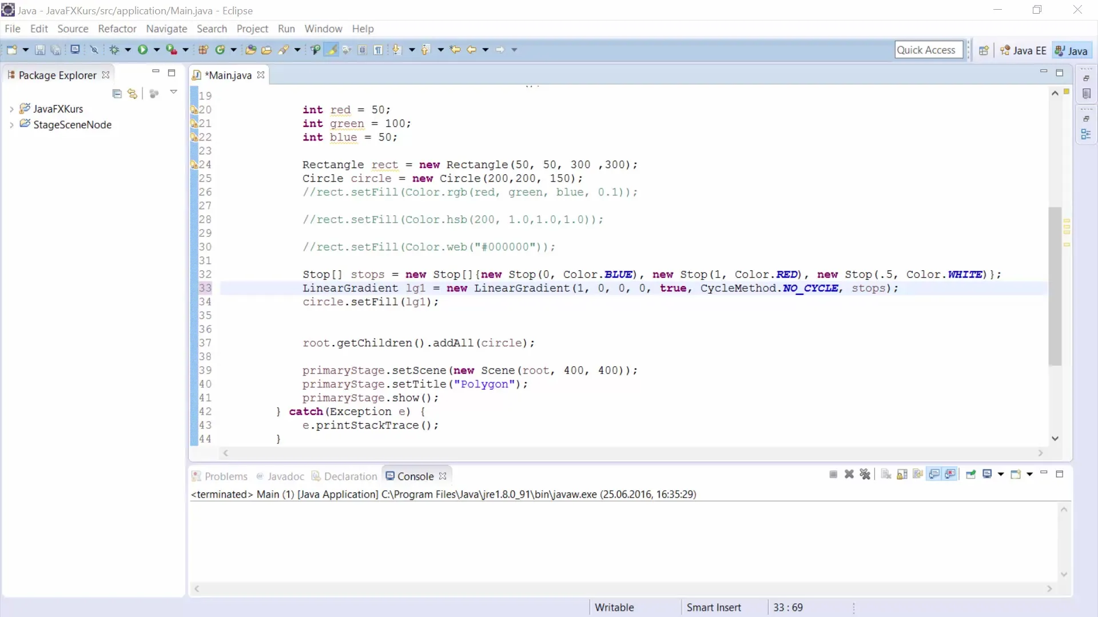The height and width of the screenshot is (617, 1098).
Task: Remove Launch with single X icon
Action: tap(849, 475)
